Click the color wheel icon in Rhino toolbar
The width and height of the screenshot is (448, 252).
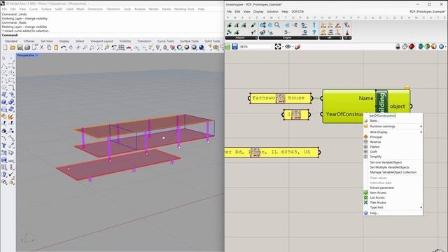pyautogui.click(x=180, y=48)
